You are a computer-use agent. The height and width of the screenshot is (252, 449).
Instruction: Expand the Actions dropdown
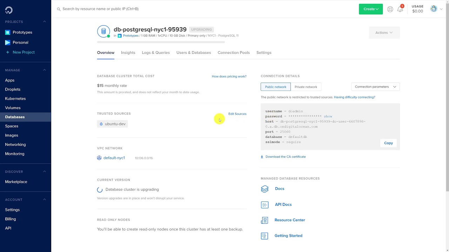point(384,33)
